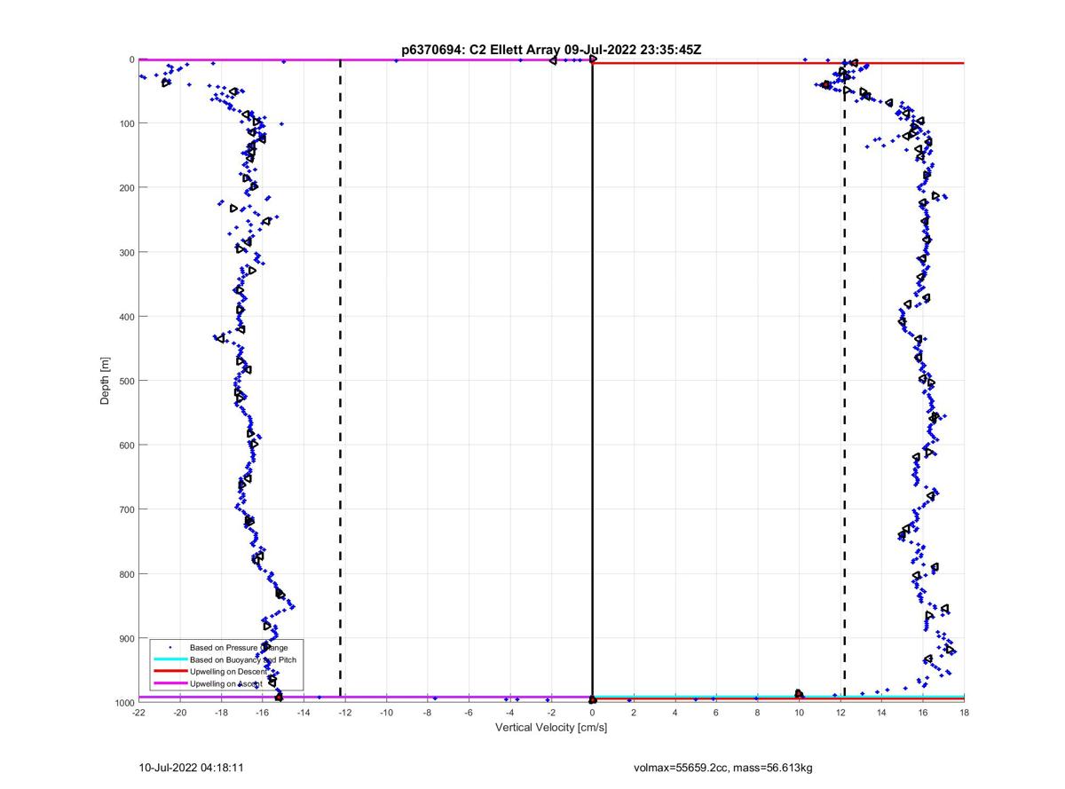Click the depth axis tick label '200'
Screen dimensions: 1065x789
pos(126,187)
